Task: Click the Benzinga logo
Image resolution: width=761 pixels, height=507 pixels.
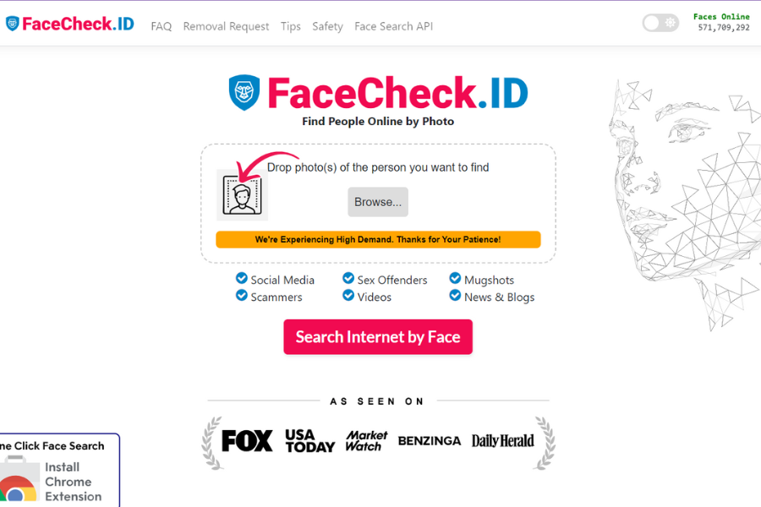Action: (x=430, y=440)
